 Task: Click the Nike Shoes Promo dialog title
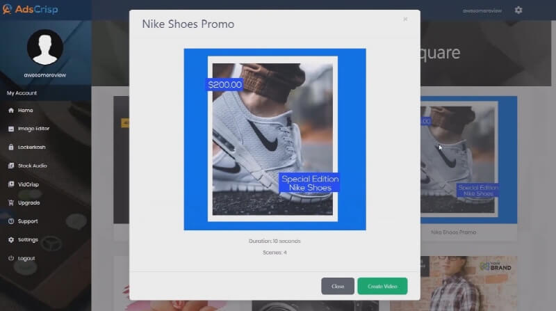188,24
